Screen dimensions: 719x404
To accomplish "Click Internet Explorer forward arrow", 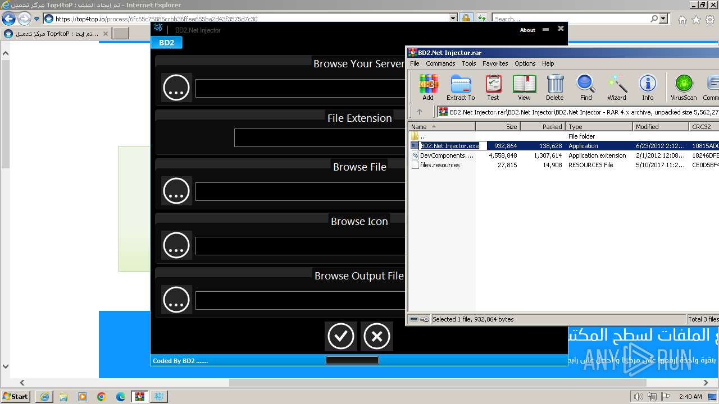I will (24, 19).
